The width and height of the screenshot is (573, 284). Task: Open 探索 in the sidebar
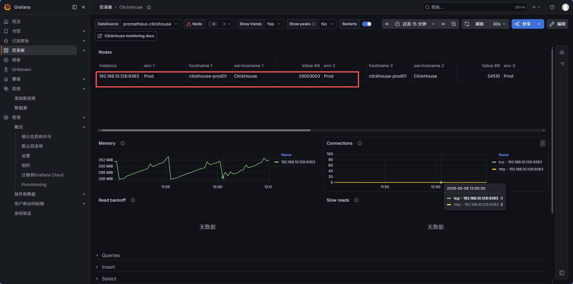click(x=16, y=60)
